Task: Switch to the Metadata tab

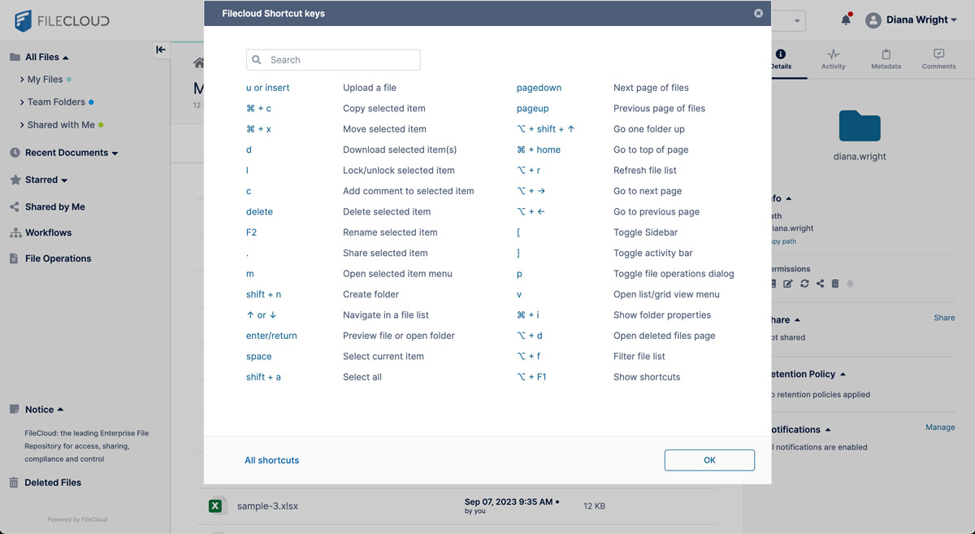Action: point(886,60)
